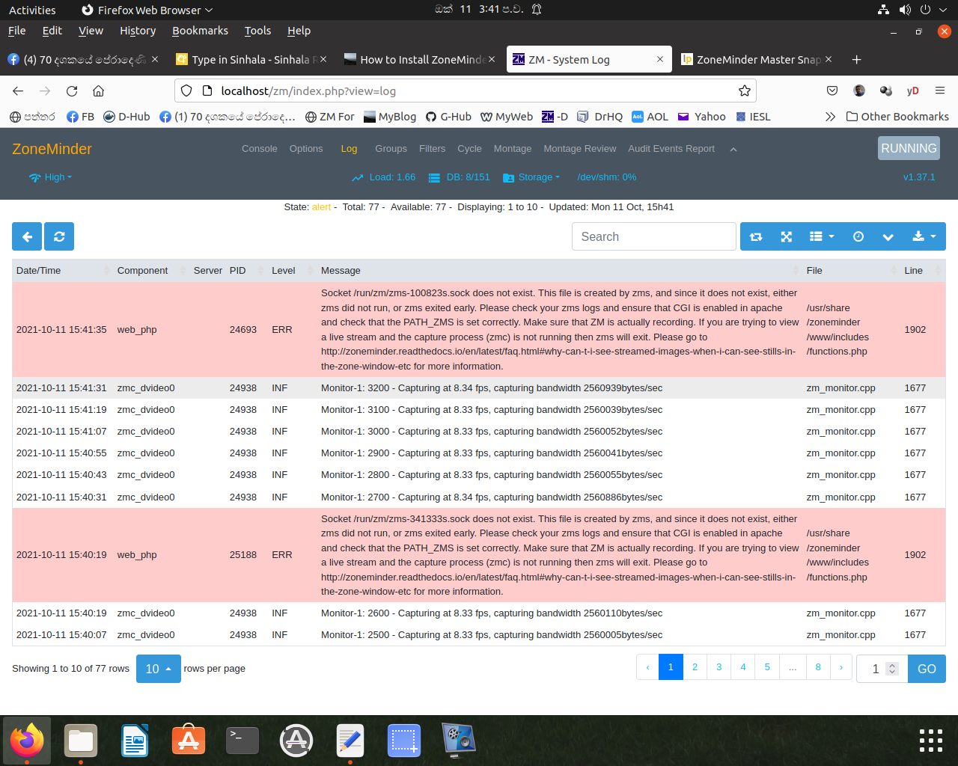Viewport: 958px width, 766px height.
Task: Click the Firefox home icon
Action: [98, 91]
